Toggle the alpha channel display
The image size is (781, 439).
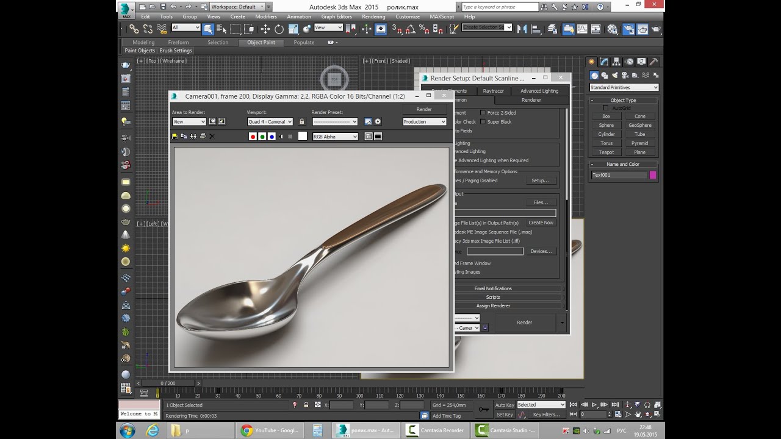click(x=281, y=137)
